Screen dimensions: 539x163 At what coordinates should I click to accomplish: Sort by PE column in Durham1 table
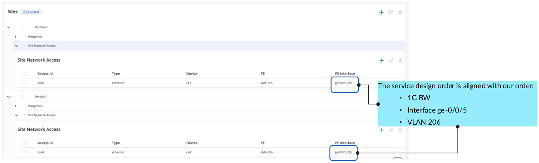coord(263,73)
